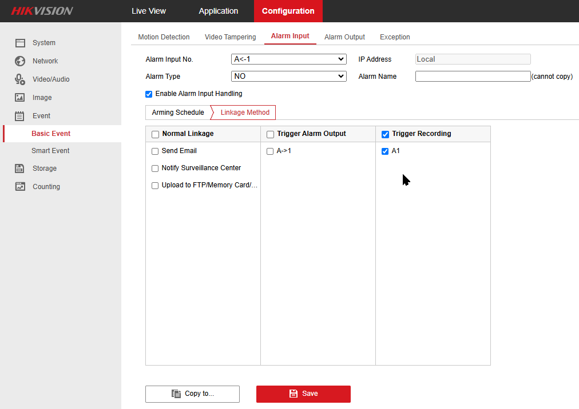
Task: Check the Send Email option
Action: pyautogui.click(x=155, y=151)
